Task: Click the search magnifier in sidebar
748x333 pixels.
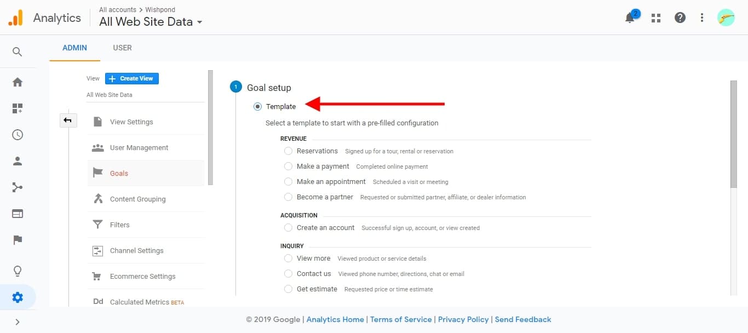Action: click(18, 52)
